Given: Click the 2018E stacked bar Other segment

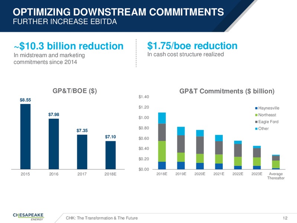Looking at the screenshot, I should click(x=162, y=118).
